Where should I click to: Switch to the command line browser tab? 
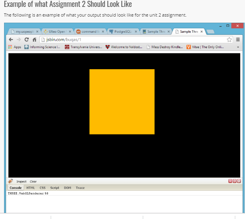[90, 32]
